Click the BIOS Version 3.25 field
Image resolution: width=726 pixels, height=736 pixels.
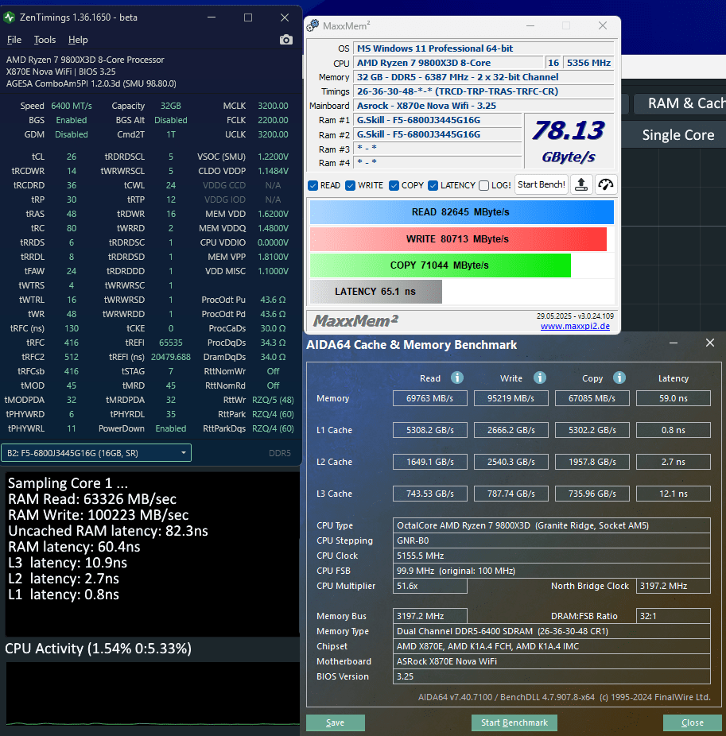coord(551,676)
